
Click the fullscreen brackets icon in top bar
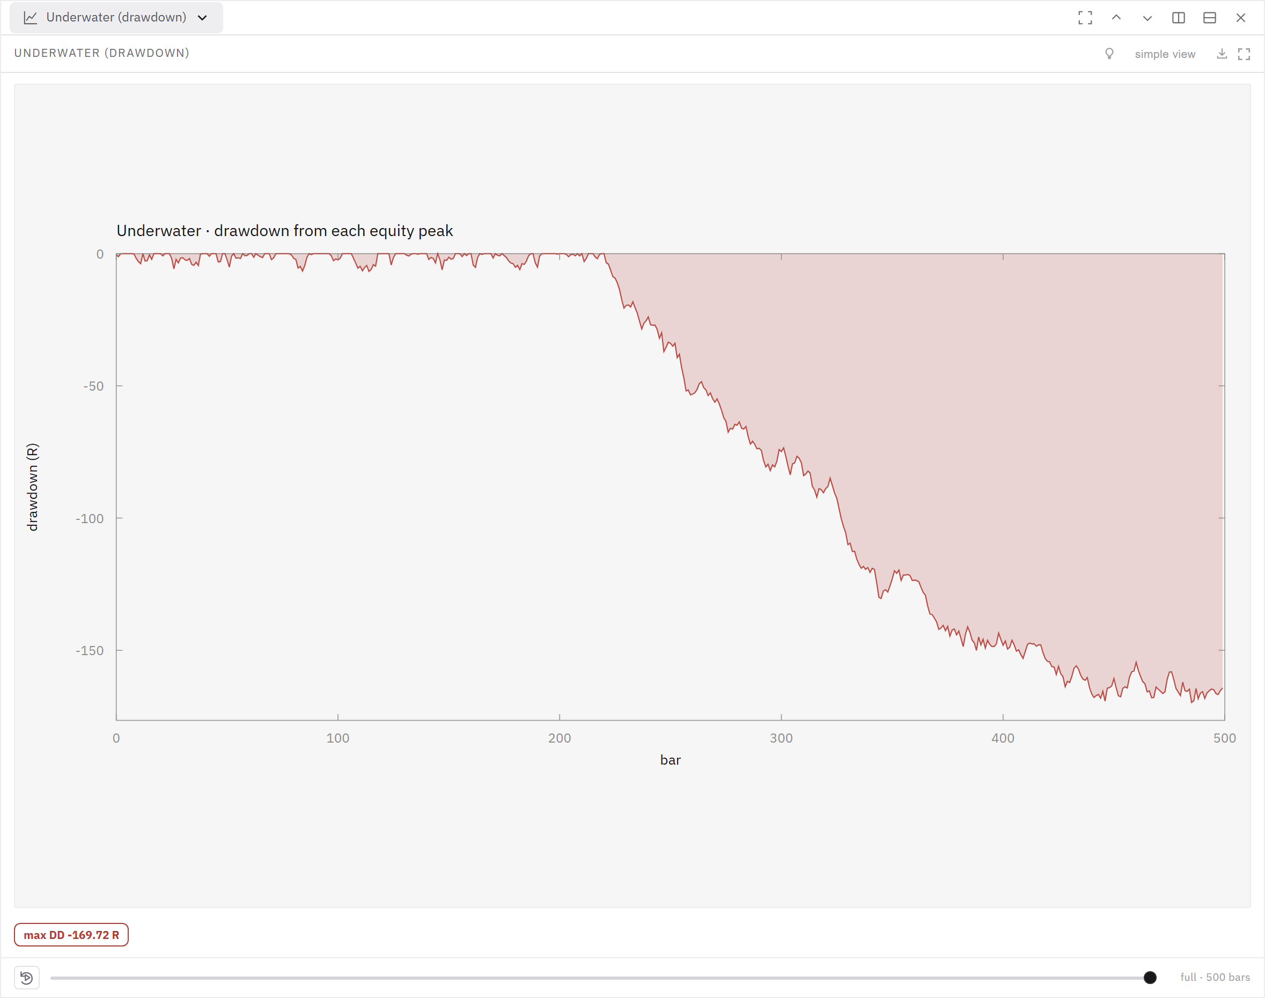(x=1085, y=18)
